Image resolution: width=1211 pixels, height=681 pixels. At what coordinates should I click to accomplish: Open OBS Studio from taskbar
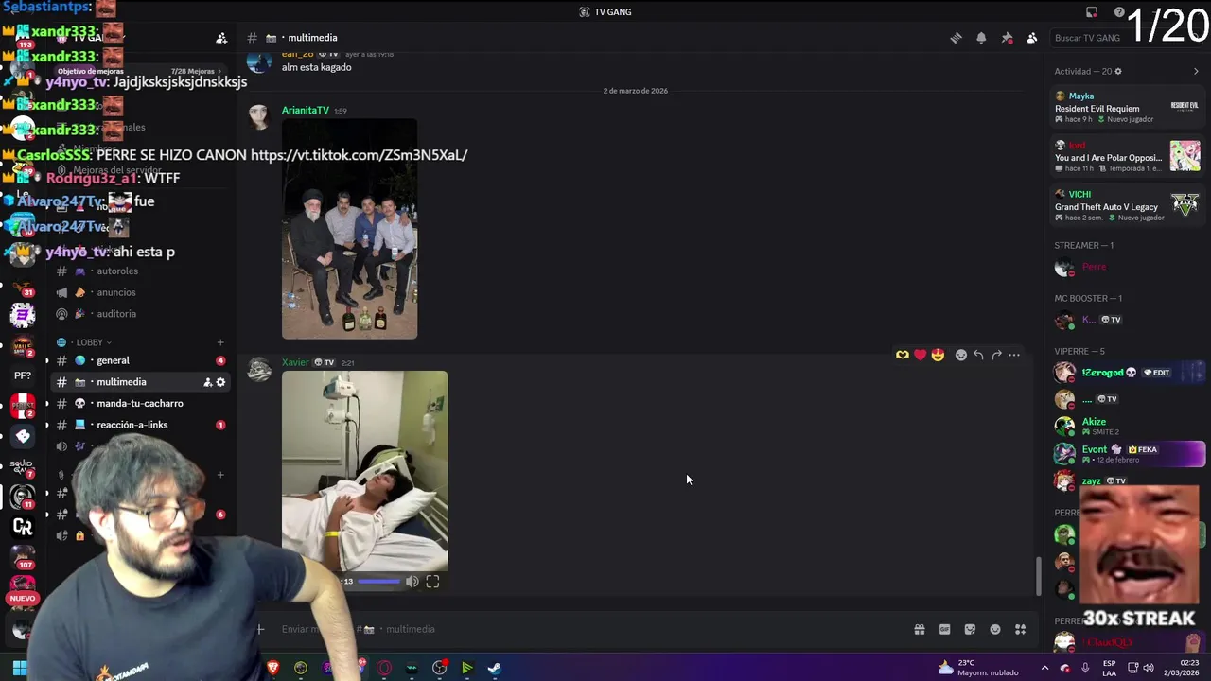coord(439,668)
